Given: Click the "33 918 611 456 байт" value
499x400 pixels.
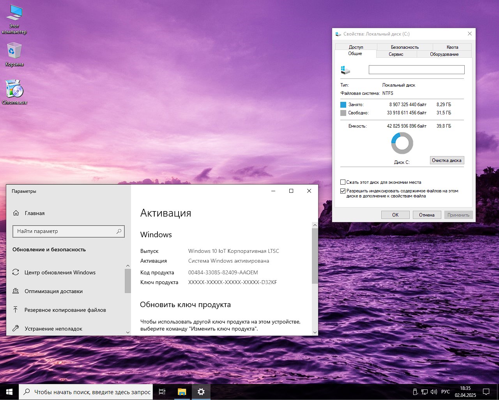Looking at the screenshot, I should pos(407,113).
